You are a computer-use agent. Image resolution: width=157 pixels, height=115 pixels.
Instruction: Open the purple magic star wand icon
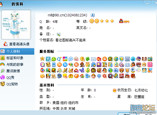click(x=99, y=65)
